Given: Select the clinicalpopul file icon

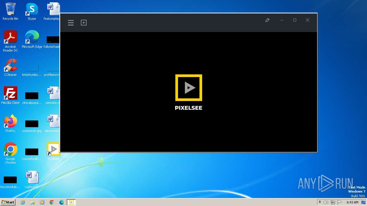Looking at the screenshot, I should 32,98.
